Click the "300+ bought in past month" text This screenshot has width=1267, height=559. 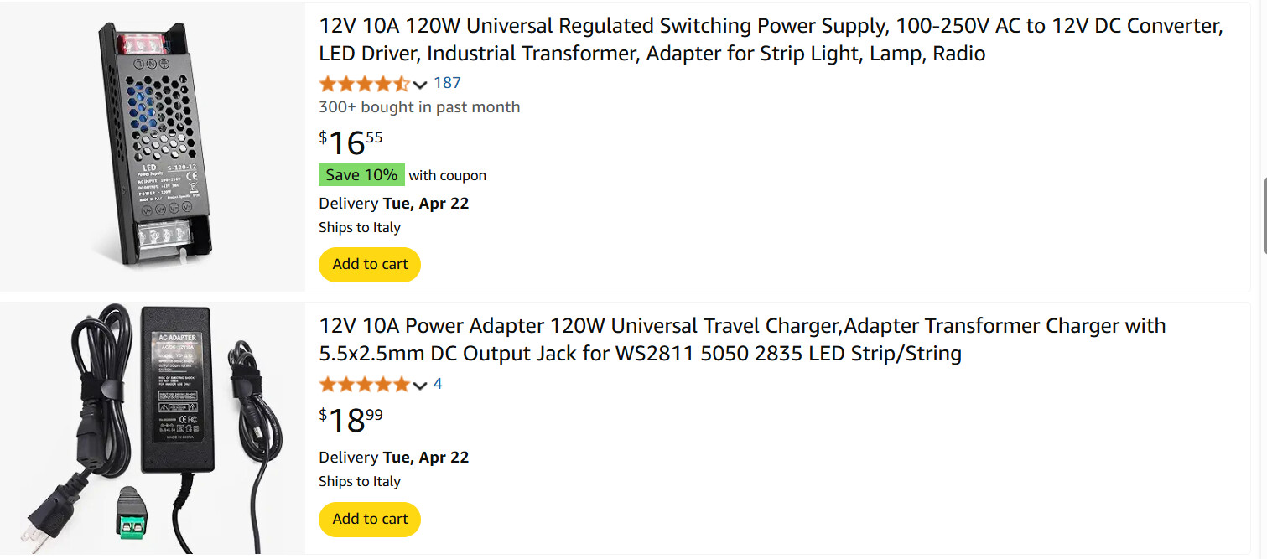pyautogui.click(x=419, y=107)
